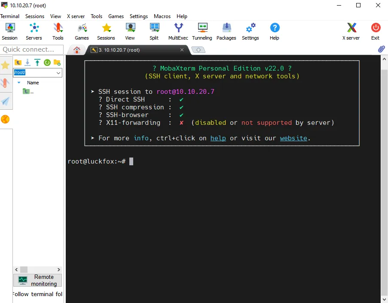Toggle Follow terminal folder option
388x303 pixels.
tap(38, 294)
